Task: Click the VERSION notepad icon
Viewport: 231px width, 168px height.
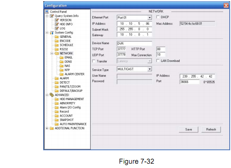Action: 57,20
